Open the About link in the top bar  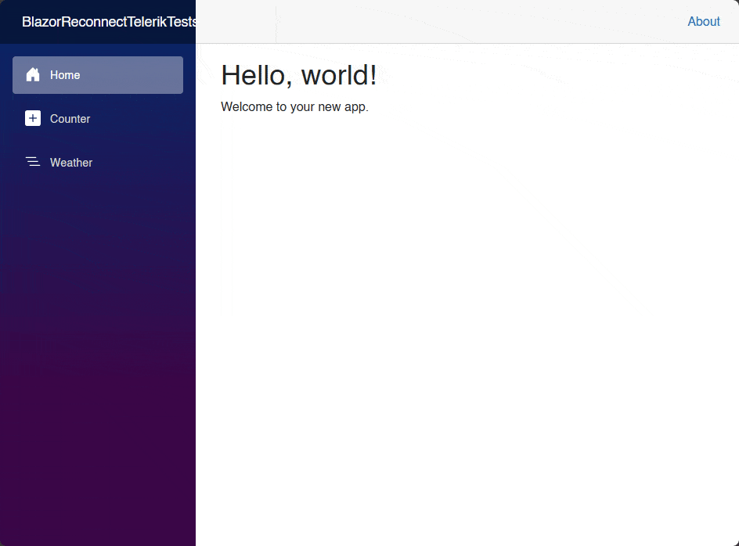(x=703, y=22)
